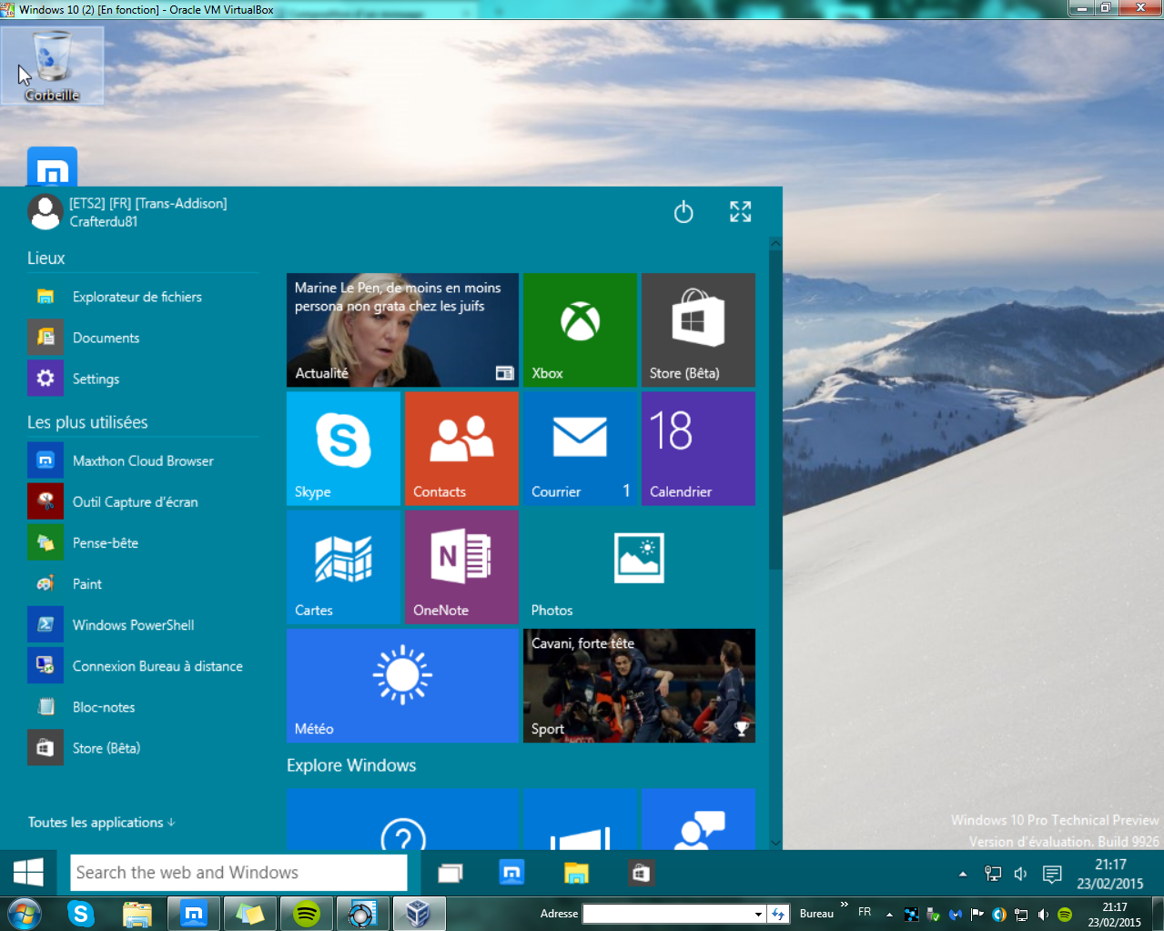Select the VirtualBox host taskbar button
This screenshot has height=931, width=1164.
pos(419,914)
